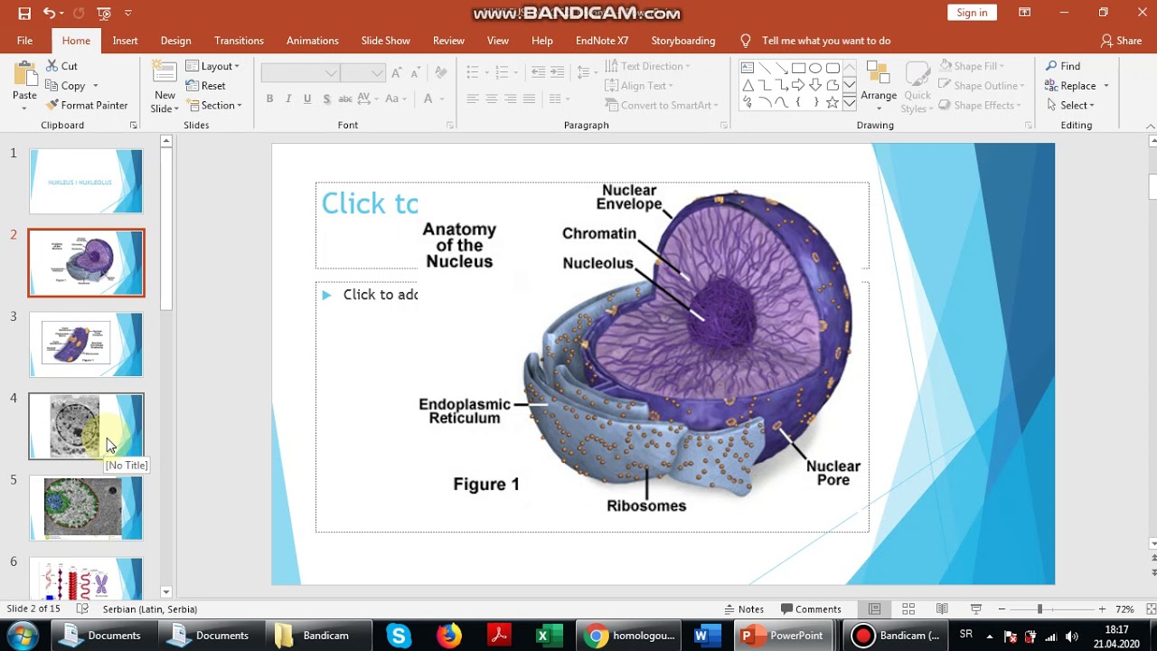
Task: Align text to the right
Action: tap(511, 99)
